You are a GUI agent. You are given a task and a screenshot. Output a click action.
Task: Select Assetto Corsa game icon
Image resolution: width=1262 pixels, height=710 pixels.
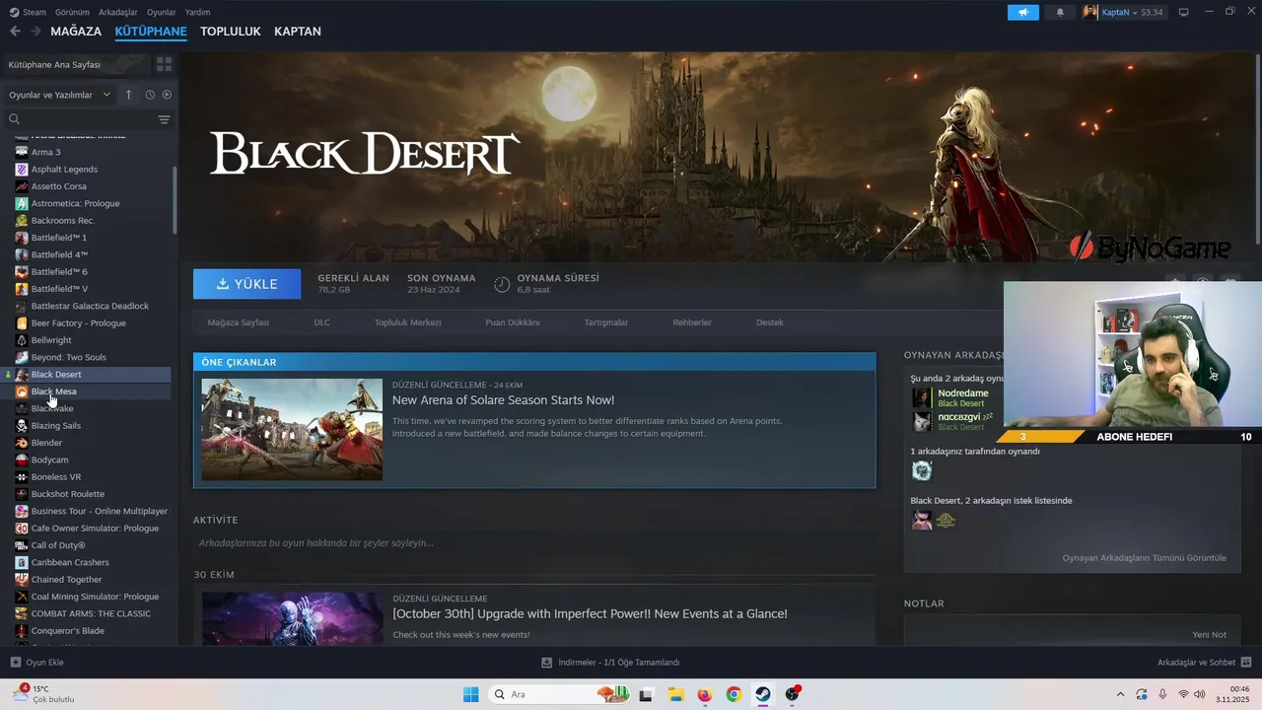tap(22, 186)
